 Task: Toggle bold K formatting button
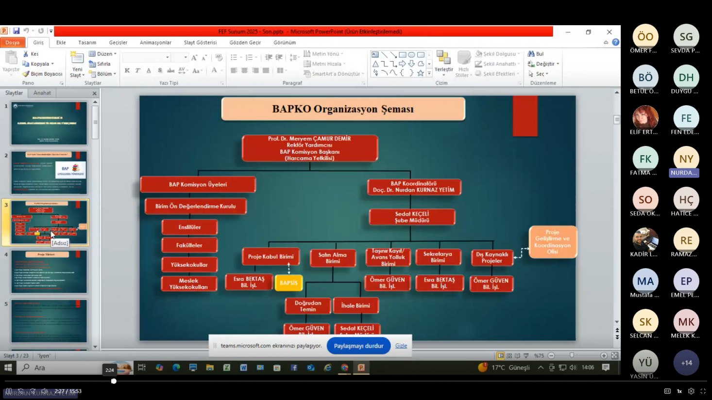click(127, 71)
